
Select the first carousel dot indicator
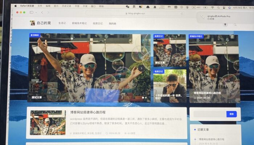click(x=143, y=98)
